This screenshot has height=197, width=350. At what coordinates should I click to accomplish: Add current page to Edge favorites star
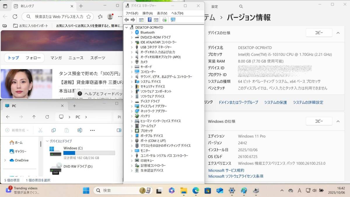pyautogui.click(x=89, y=17)
